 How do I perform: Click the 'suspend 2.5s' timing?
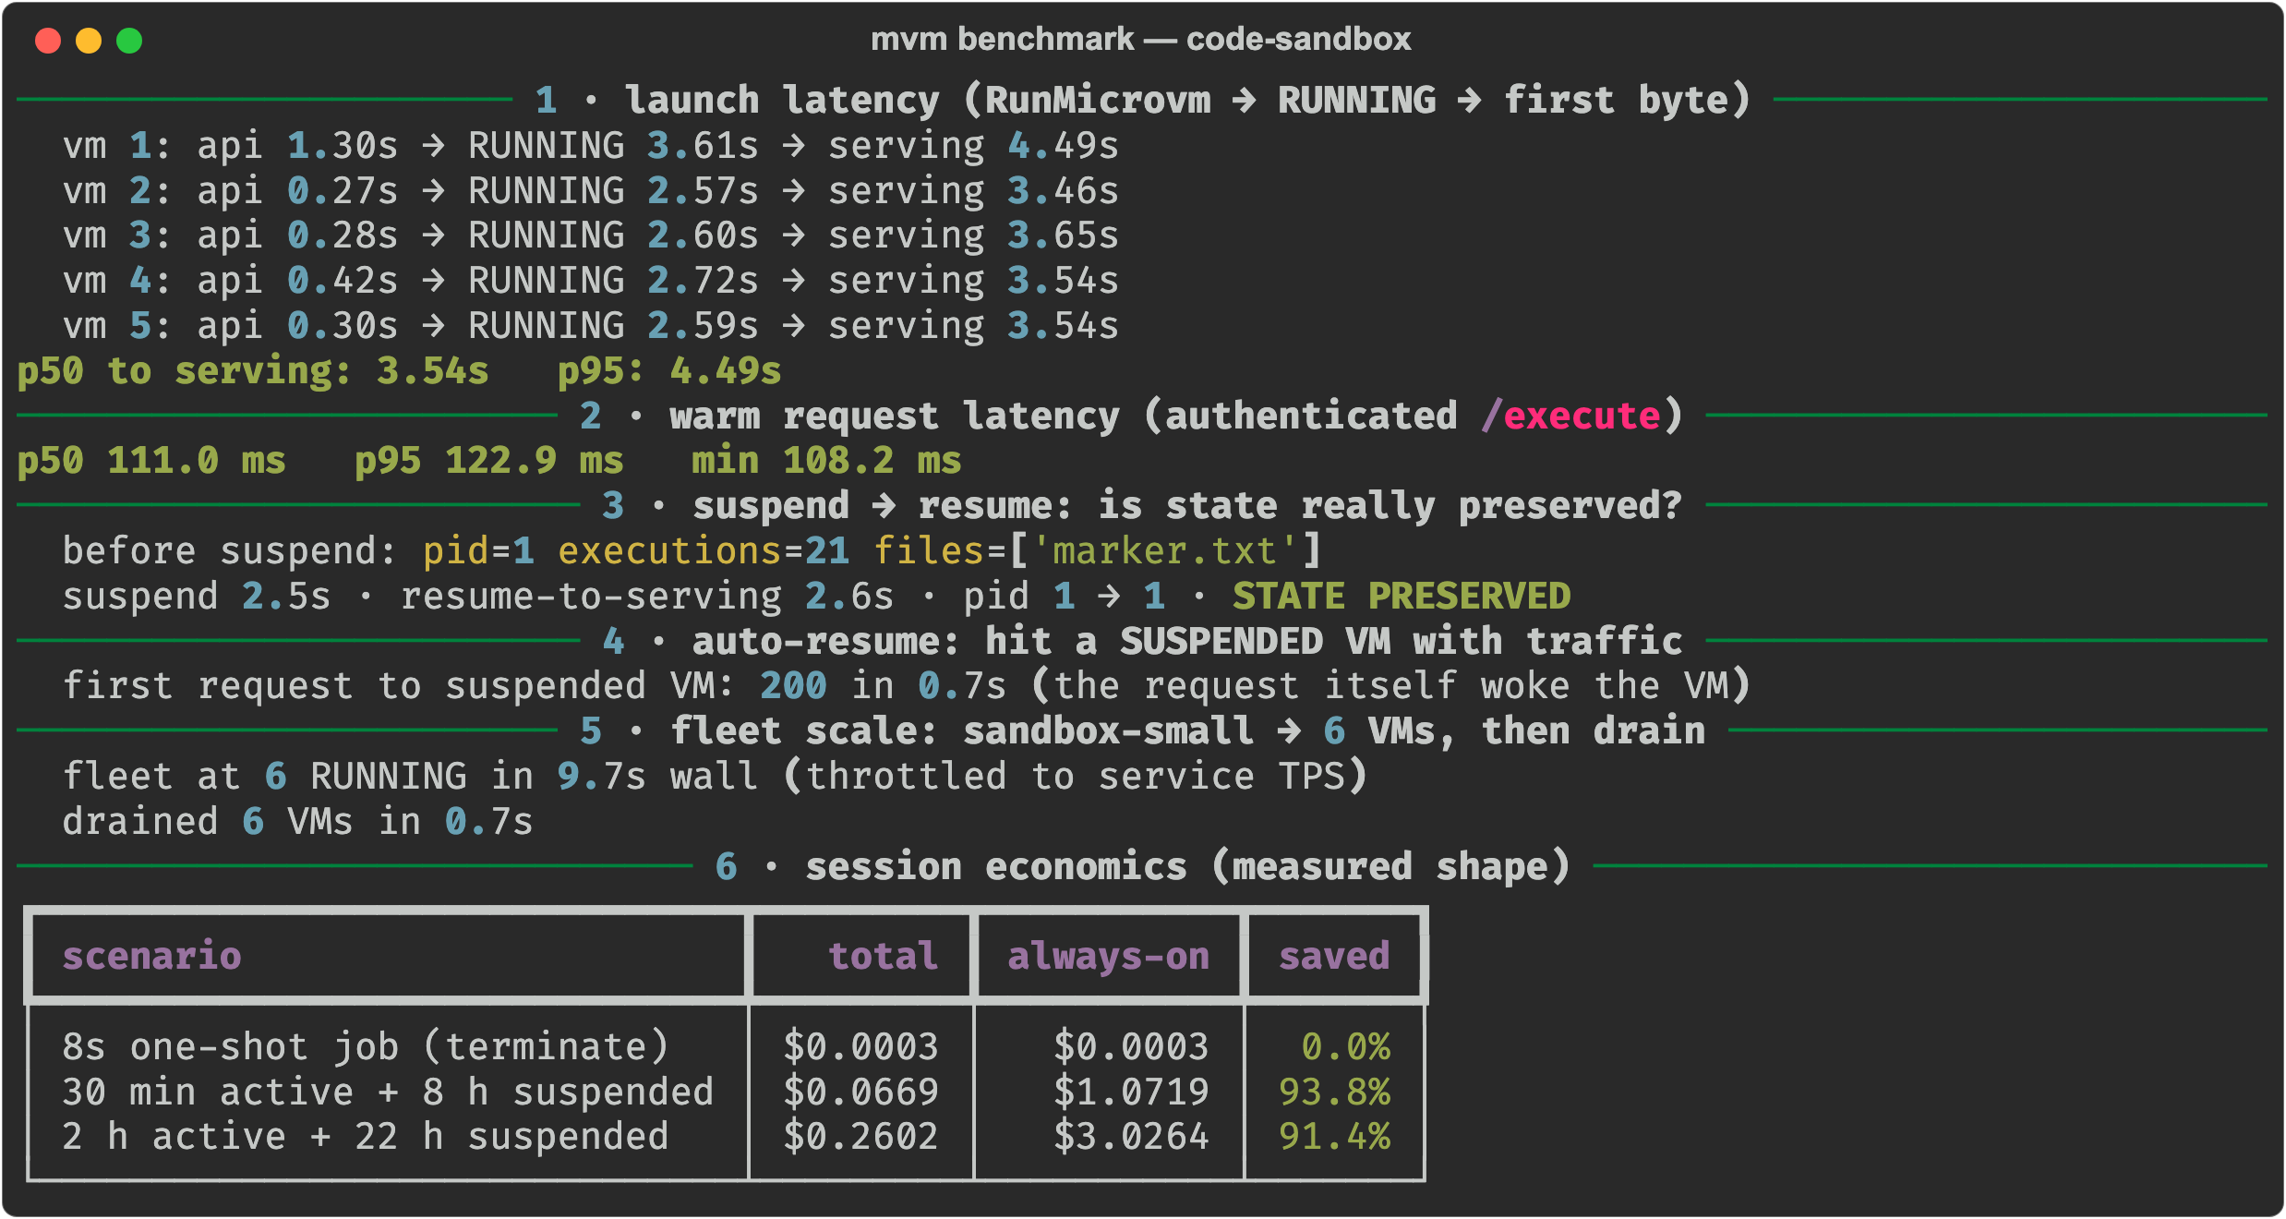pyautogui.click(x=197, y=597)
